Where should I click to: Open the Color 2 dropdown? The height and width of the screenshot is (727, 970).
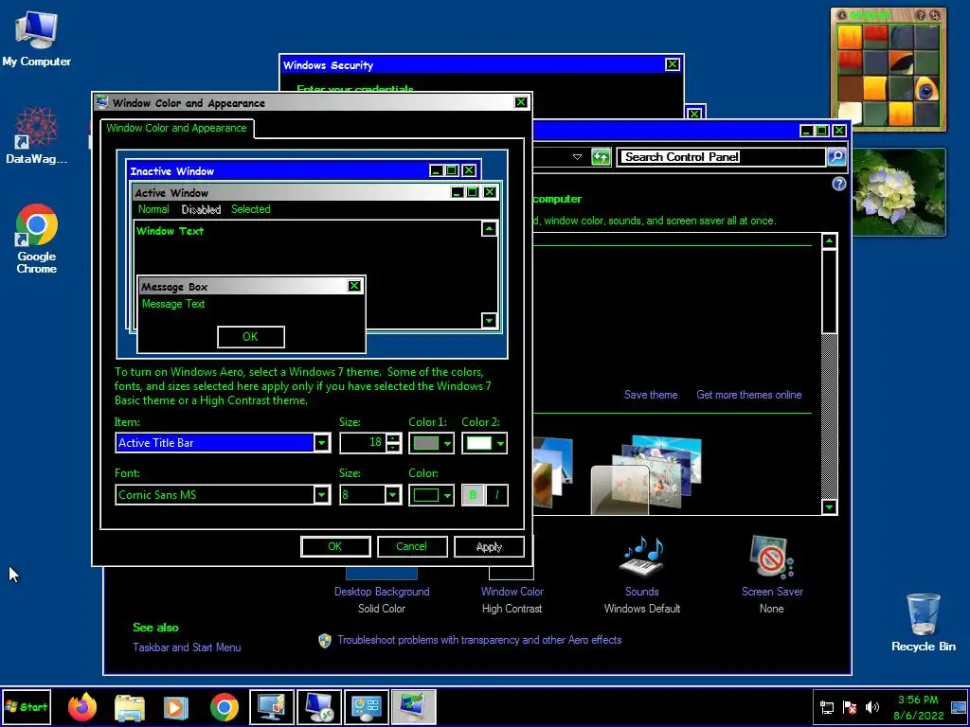pyautogui.click(x=484, y=443)
